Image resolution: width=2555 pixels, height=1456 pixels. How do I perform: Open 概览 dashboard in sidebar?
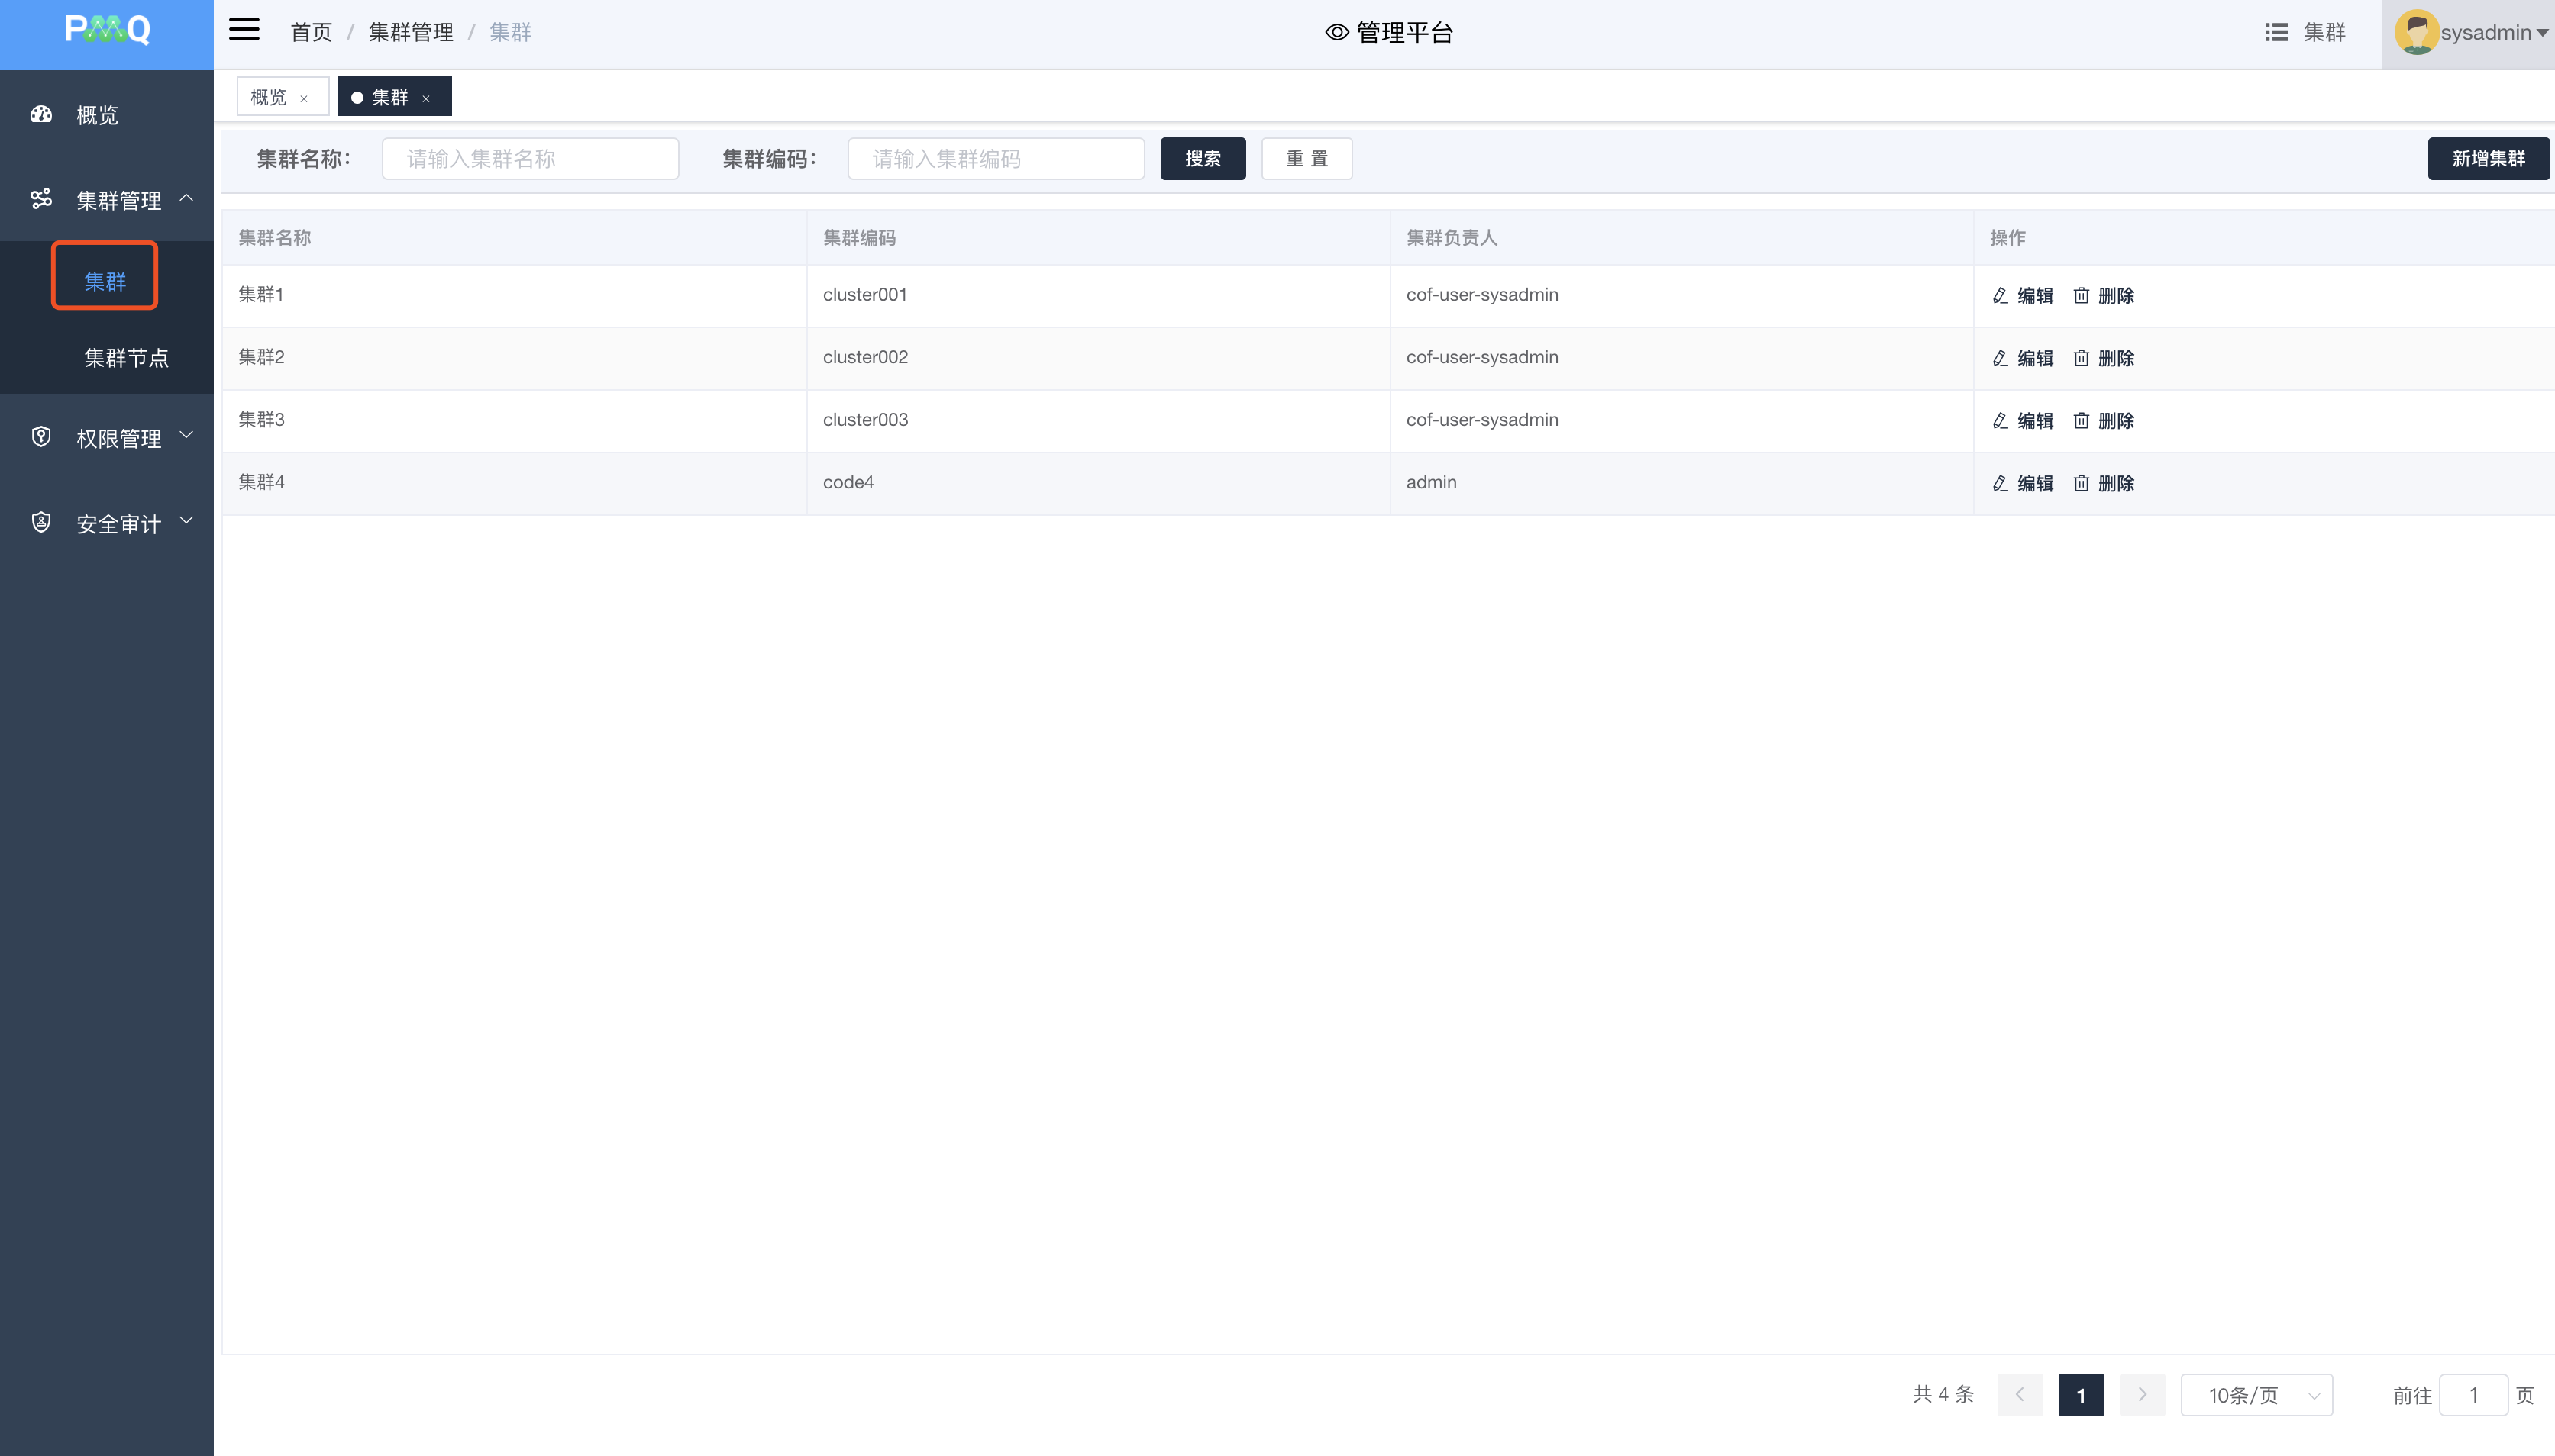(97, 115)
